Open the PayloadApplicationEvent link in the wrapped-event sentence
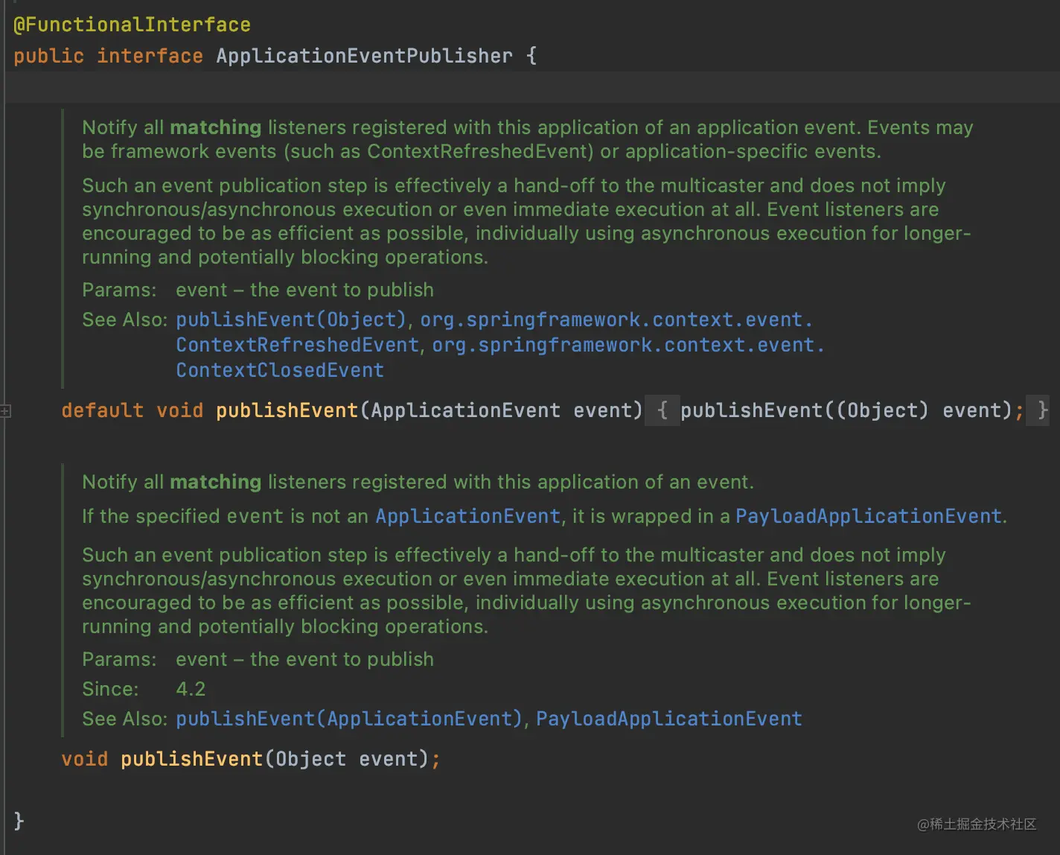Screen dimensions: 1060x855 [868, 515]
